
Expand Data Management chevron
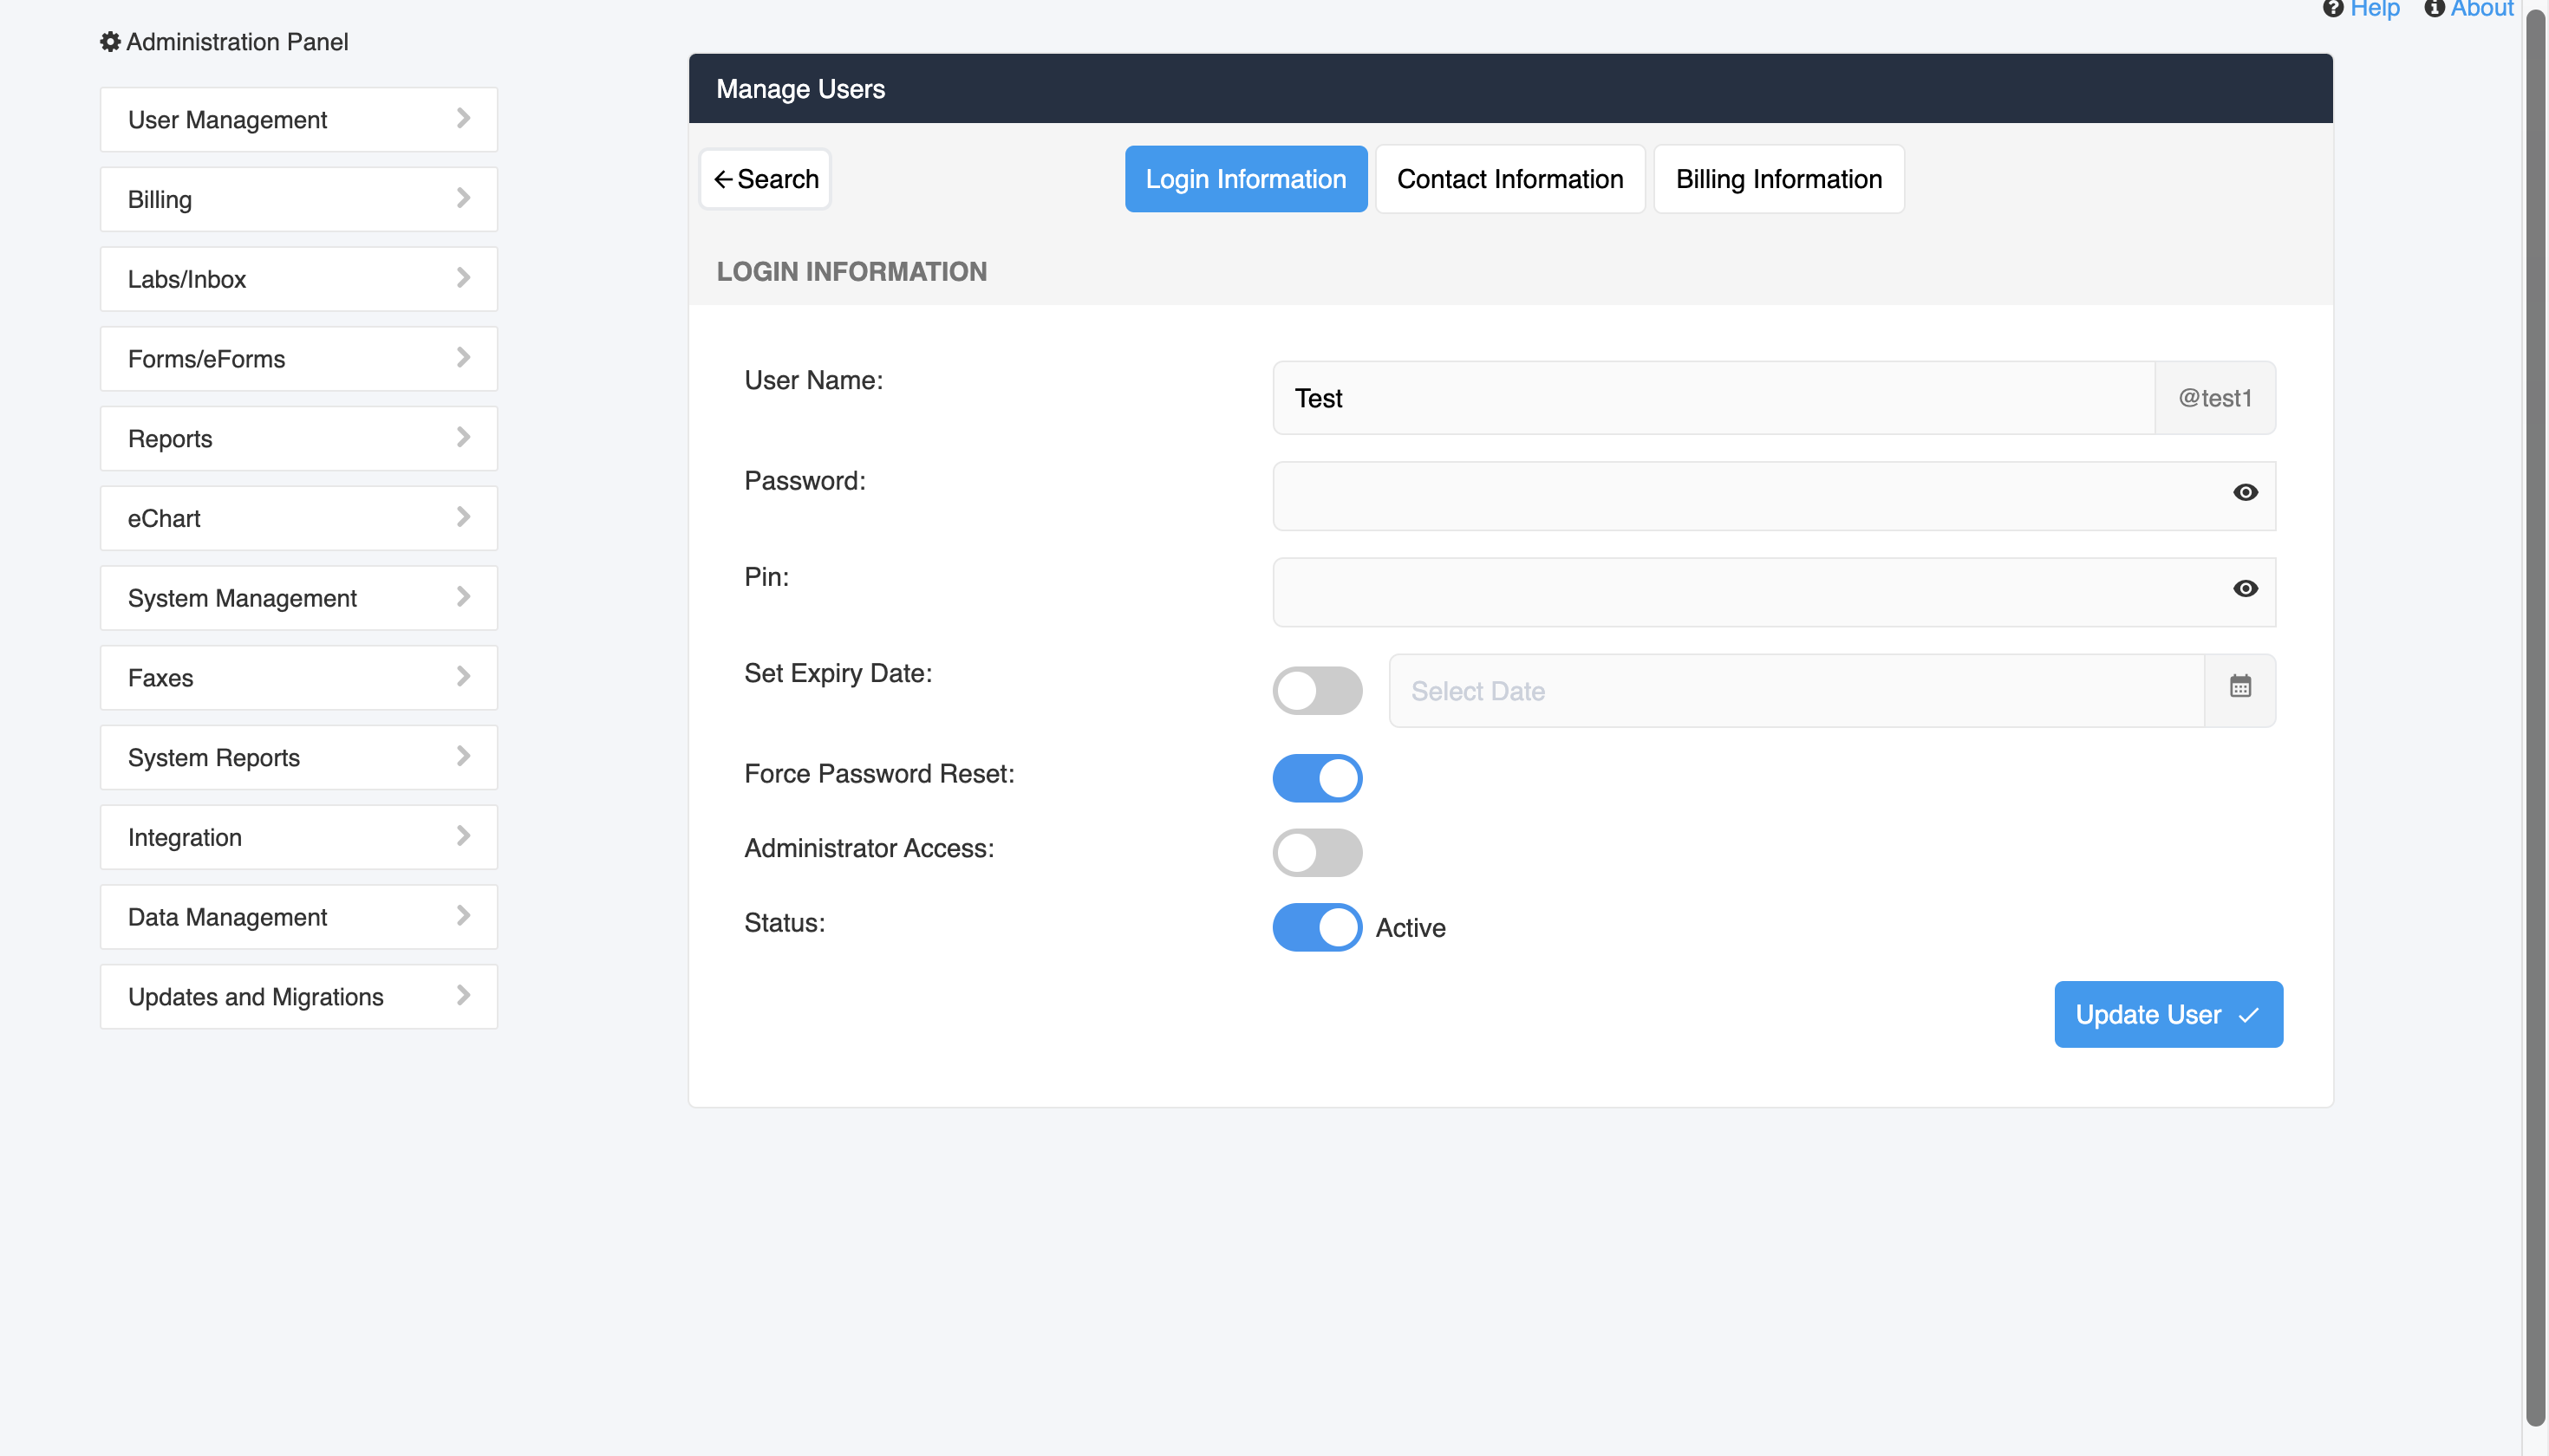463,917
